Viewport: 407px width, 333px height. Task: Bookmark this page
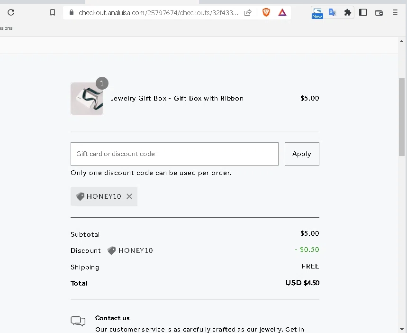53,13
